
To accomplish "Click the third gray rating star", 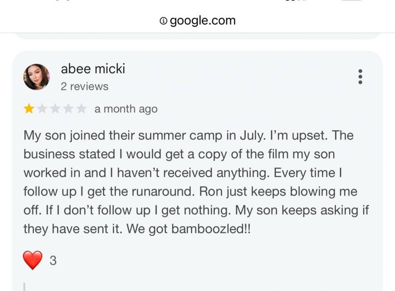I will tap(55, 109).
